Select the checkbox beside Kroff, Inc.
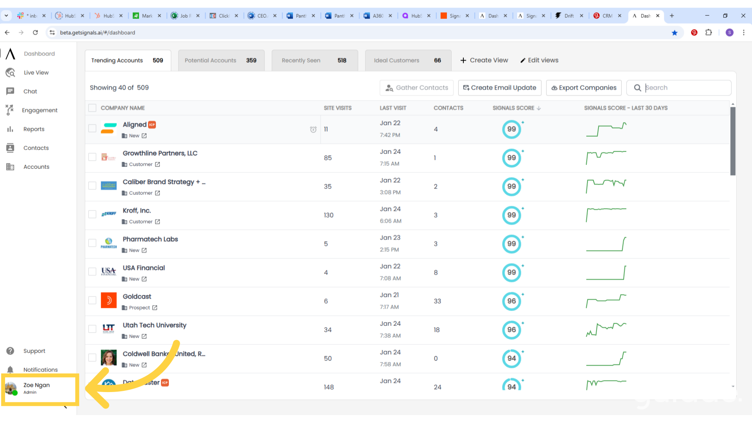 click(x=92, y=214)
